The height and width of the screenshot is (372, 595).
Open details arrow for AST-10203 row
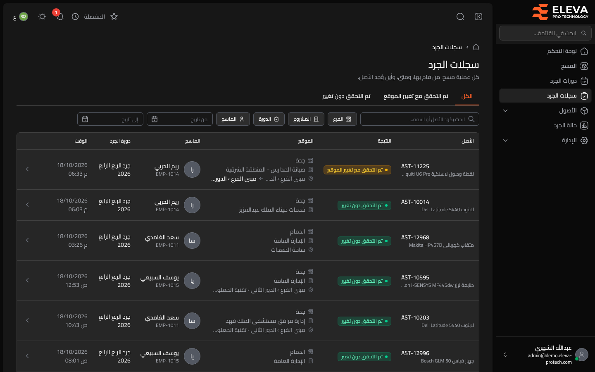pos(27,321)
